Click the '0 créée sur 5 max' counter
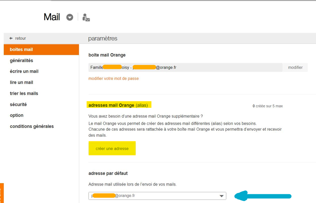Screen dimensions: 316x203 (268, 106)
